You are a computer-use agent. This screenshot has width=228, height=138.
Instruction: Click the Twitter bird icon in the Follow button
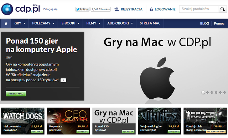[x=78, y=9]
